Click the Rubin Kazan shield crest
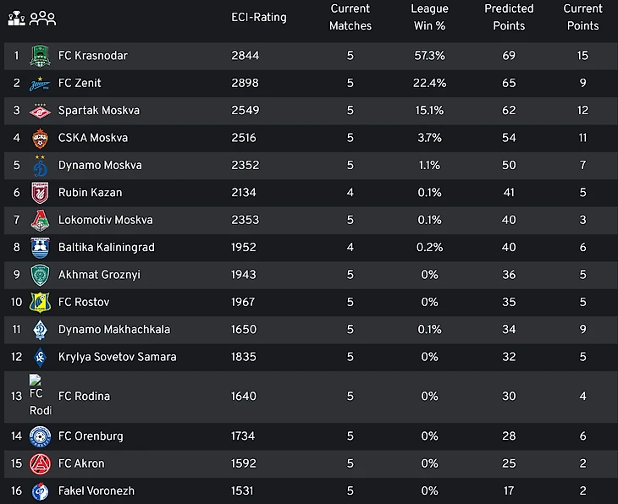This screenshot has height=504, width=618. [x=40, y=193]
